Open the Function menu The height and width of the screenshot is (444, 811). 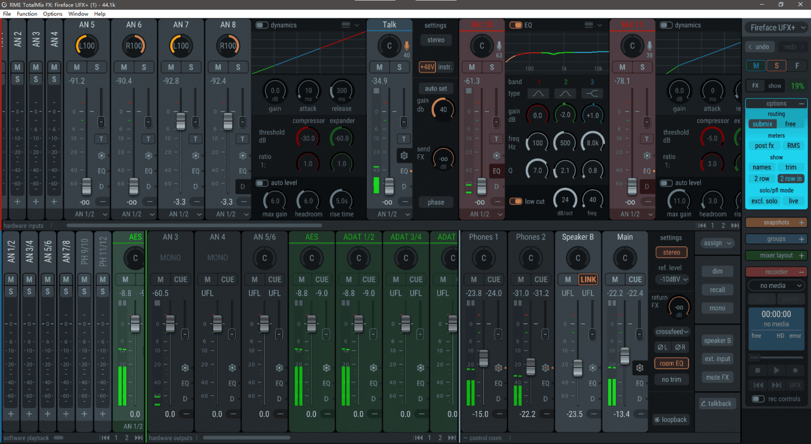tap(27, 13)
